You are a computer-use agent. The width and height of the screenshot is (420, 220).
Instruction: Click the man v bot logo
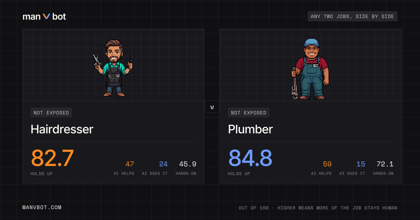coord(44,16)
